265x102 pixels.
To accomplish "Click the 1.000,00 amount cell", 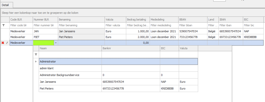I will [138, 31].
